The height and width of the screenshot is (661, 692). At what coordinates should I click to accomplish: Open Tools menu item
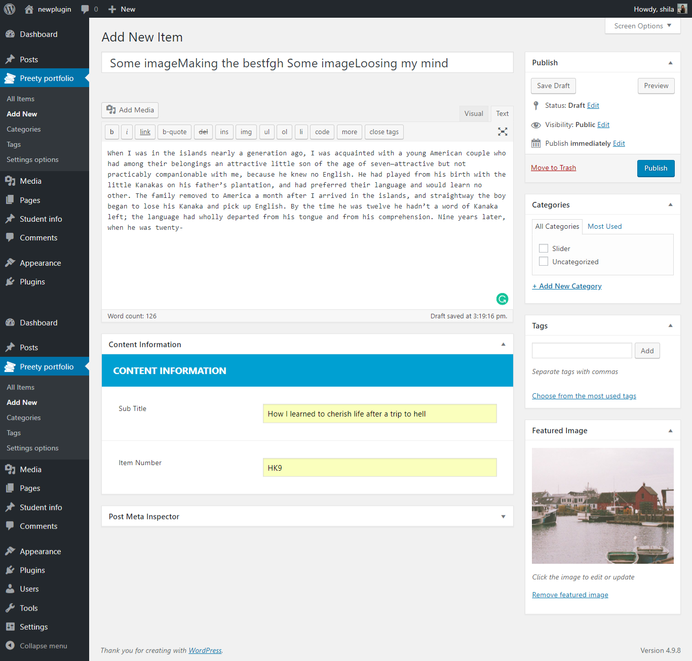(x=45, y=608)
